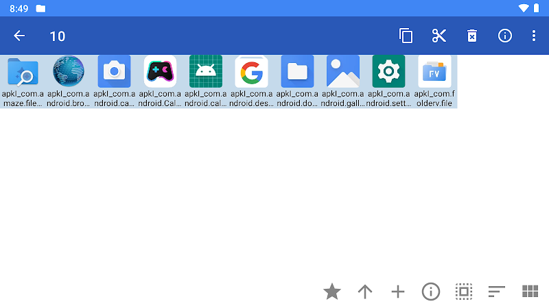Switch the view layout using the grid icon
This screenshot has height=308, width=549.
[530, 292]
